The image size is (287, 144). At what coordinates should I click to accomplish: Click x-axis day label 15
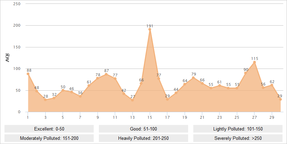point(150,117)
